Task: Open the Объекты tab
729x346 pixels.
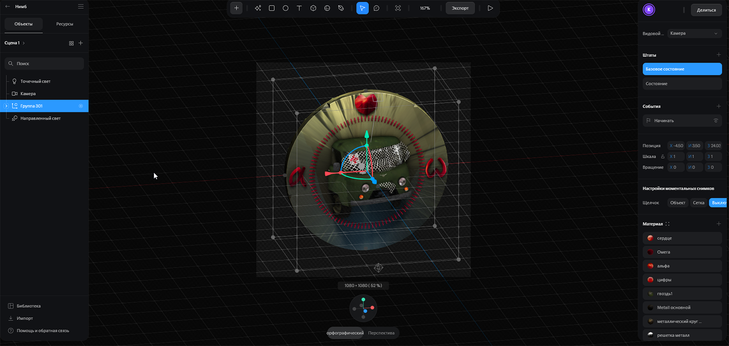Action: coord(24,24)
